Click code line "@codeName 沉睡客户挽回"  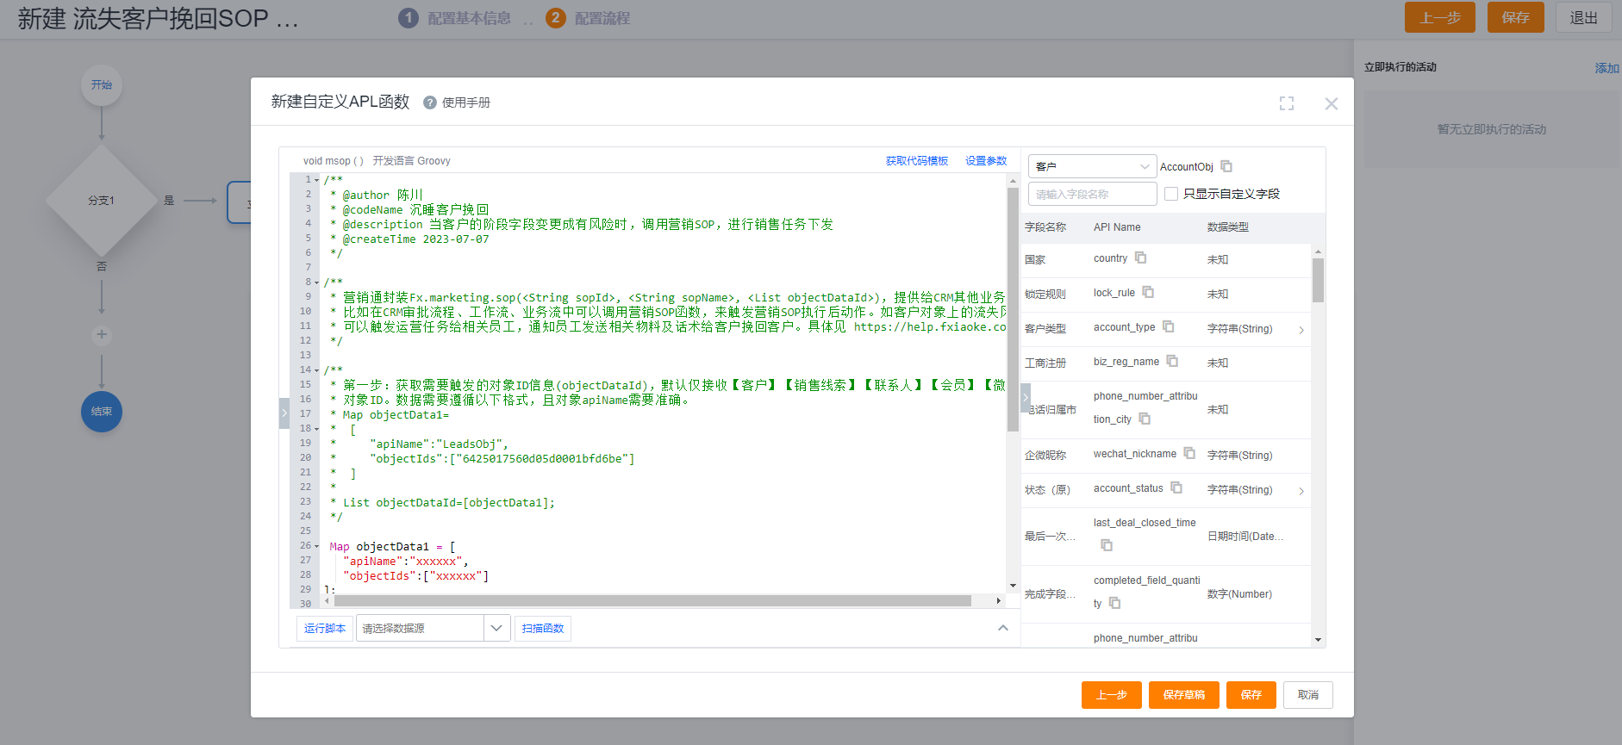coord(415,209)
